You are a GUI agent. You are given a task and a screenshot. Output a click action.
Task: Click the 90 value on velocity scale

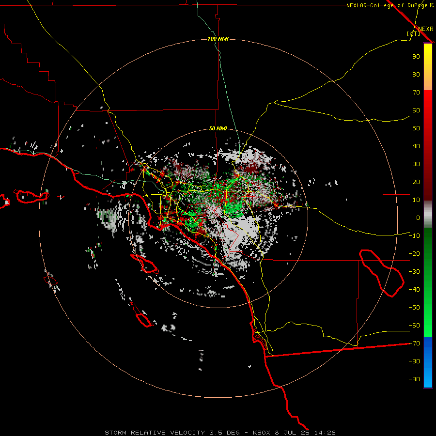click(x=416, y=57)
